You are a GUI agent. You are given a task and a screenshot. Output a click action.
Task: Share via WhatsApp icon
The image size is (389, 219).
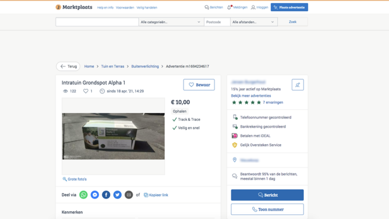point(83,195)
